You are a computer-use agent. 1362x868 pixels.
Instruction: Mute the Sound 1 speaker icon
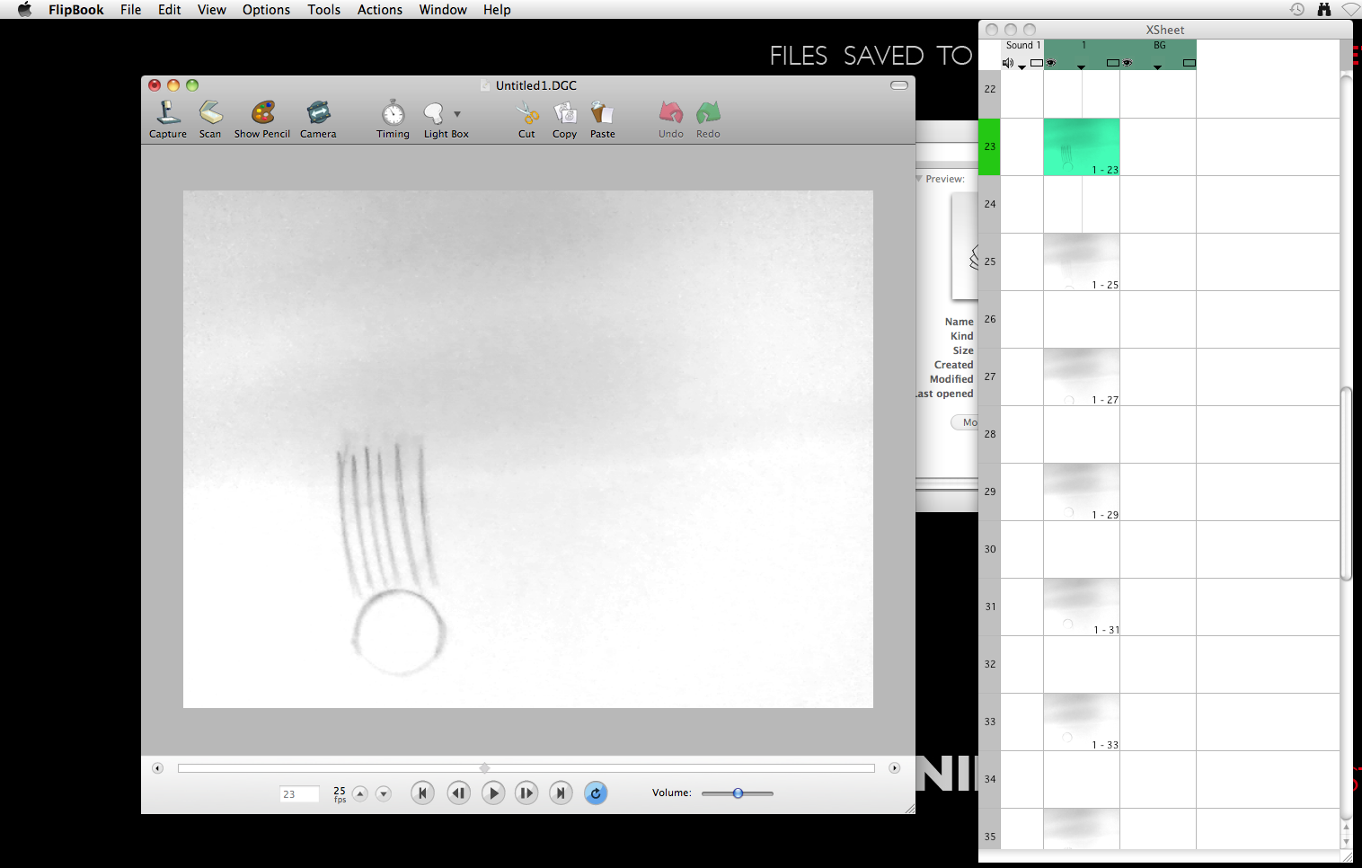[x=1008, y=64]
